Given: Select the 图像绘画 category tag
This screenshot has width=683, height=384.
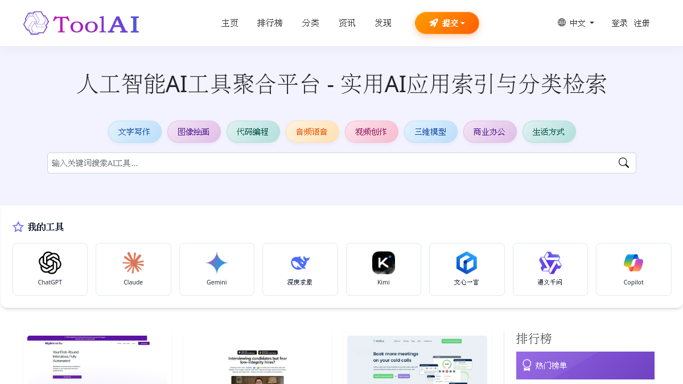Looking at the screenshot, I should [x=194, y=131].
